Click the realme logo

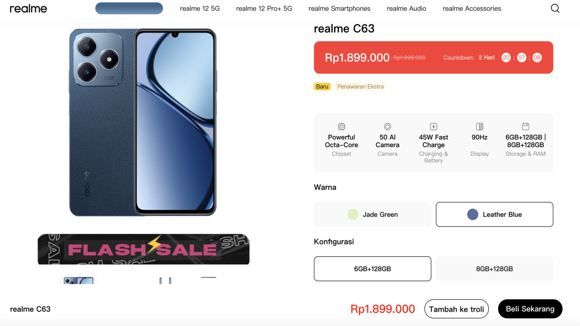[28, 9]
